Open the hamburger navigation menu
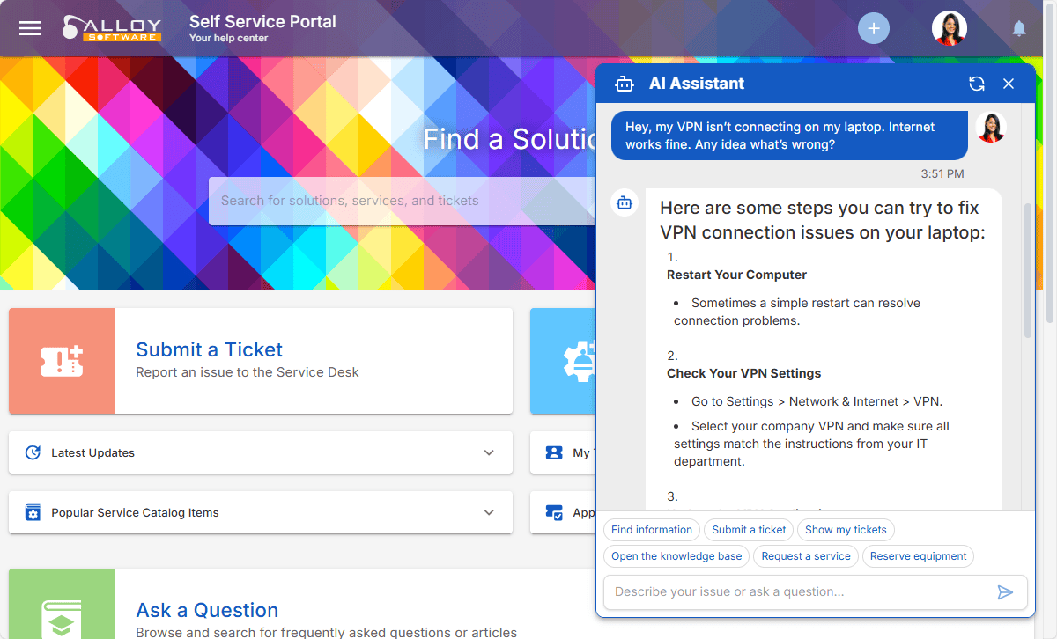 click(x=30, y=28)
